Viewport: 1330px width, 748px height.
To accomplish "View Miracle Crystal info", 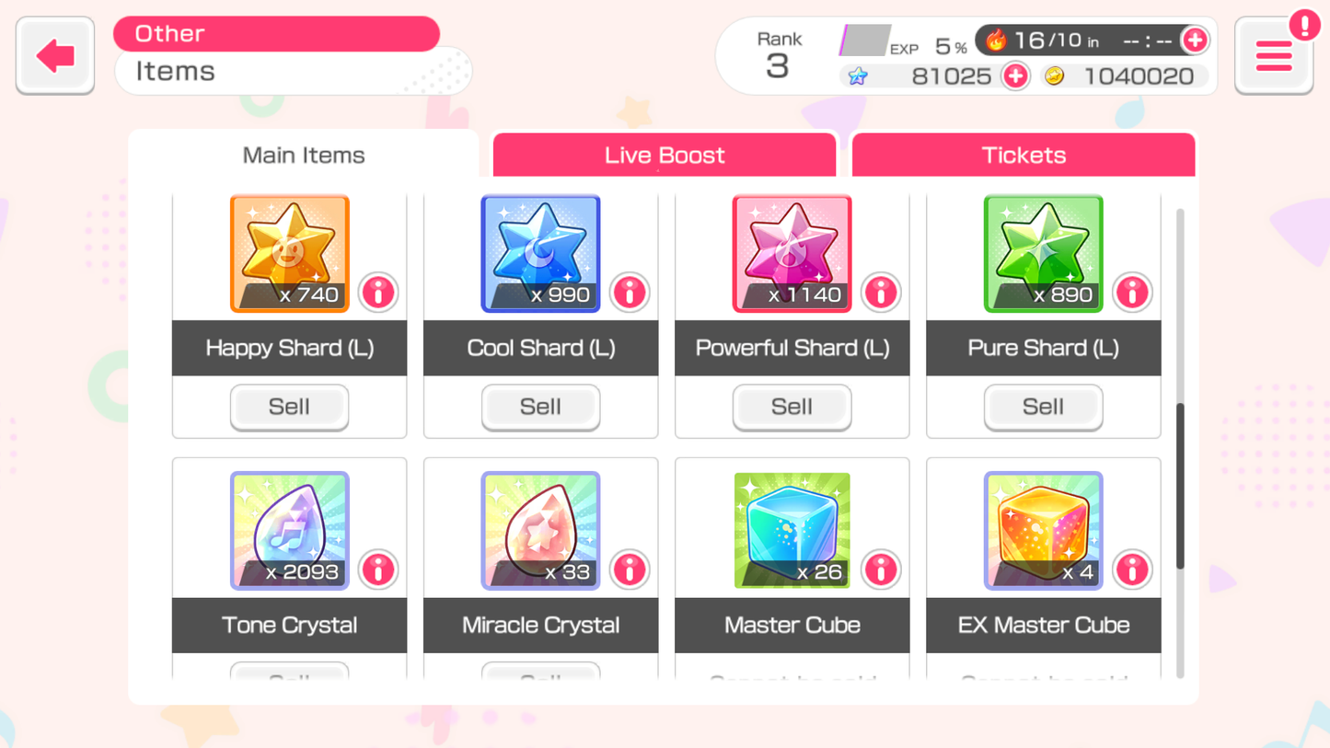I will tap(630, 570).
